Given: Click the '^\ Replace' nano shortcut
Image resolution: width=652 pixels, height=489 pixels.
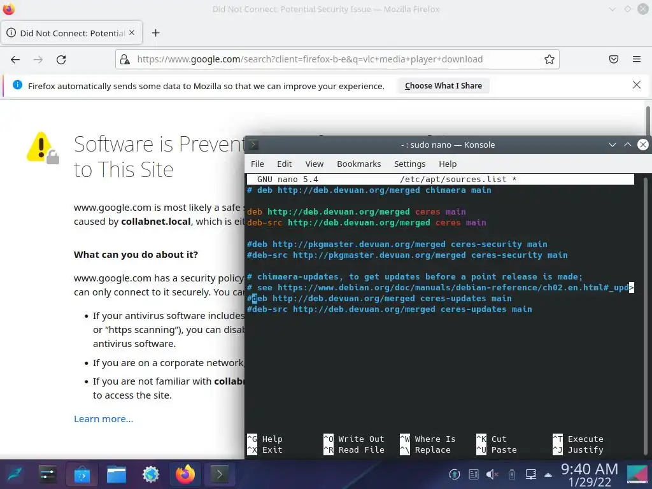Looking at the screenshot, I should [x=425, y=450].
